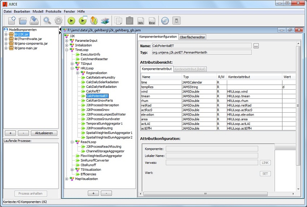Click the attribute table vertical scrollbar
This screenshot has width=307, height=207.
tap(298, 104)
